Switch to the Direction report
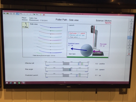 [x=131, y=27]
